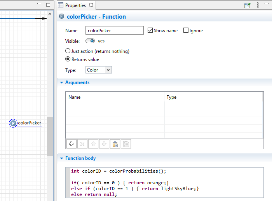Screen dimensions: 272x201
Task: Click the copy arguments icon
Action: tap(126, 144)
